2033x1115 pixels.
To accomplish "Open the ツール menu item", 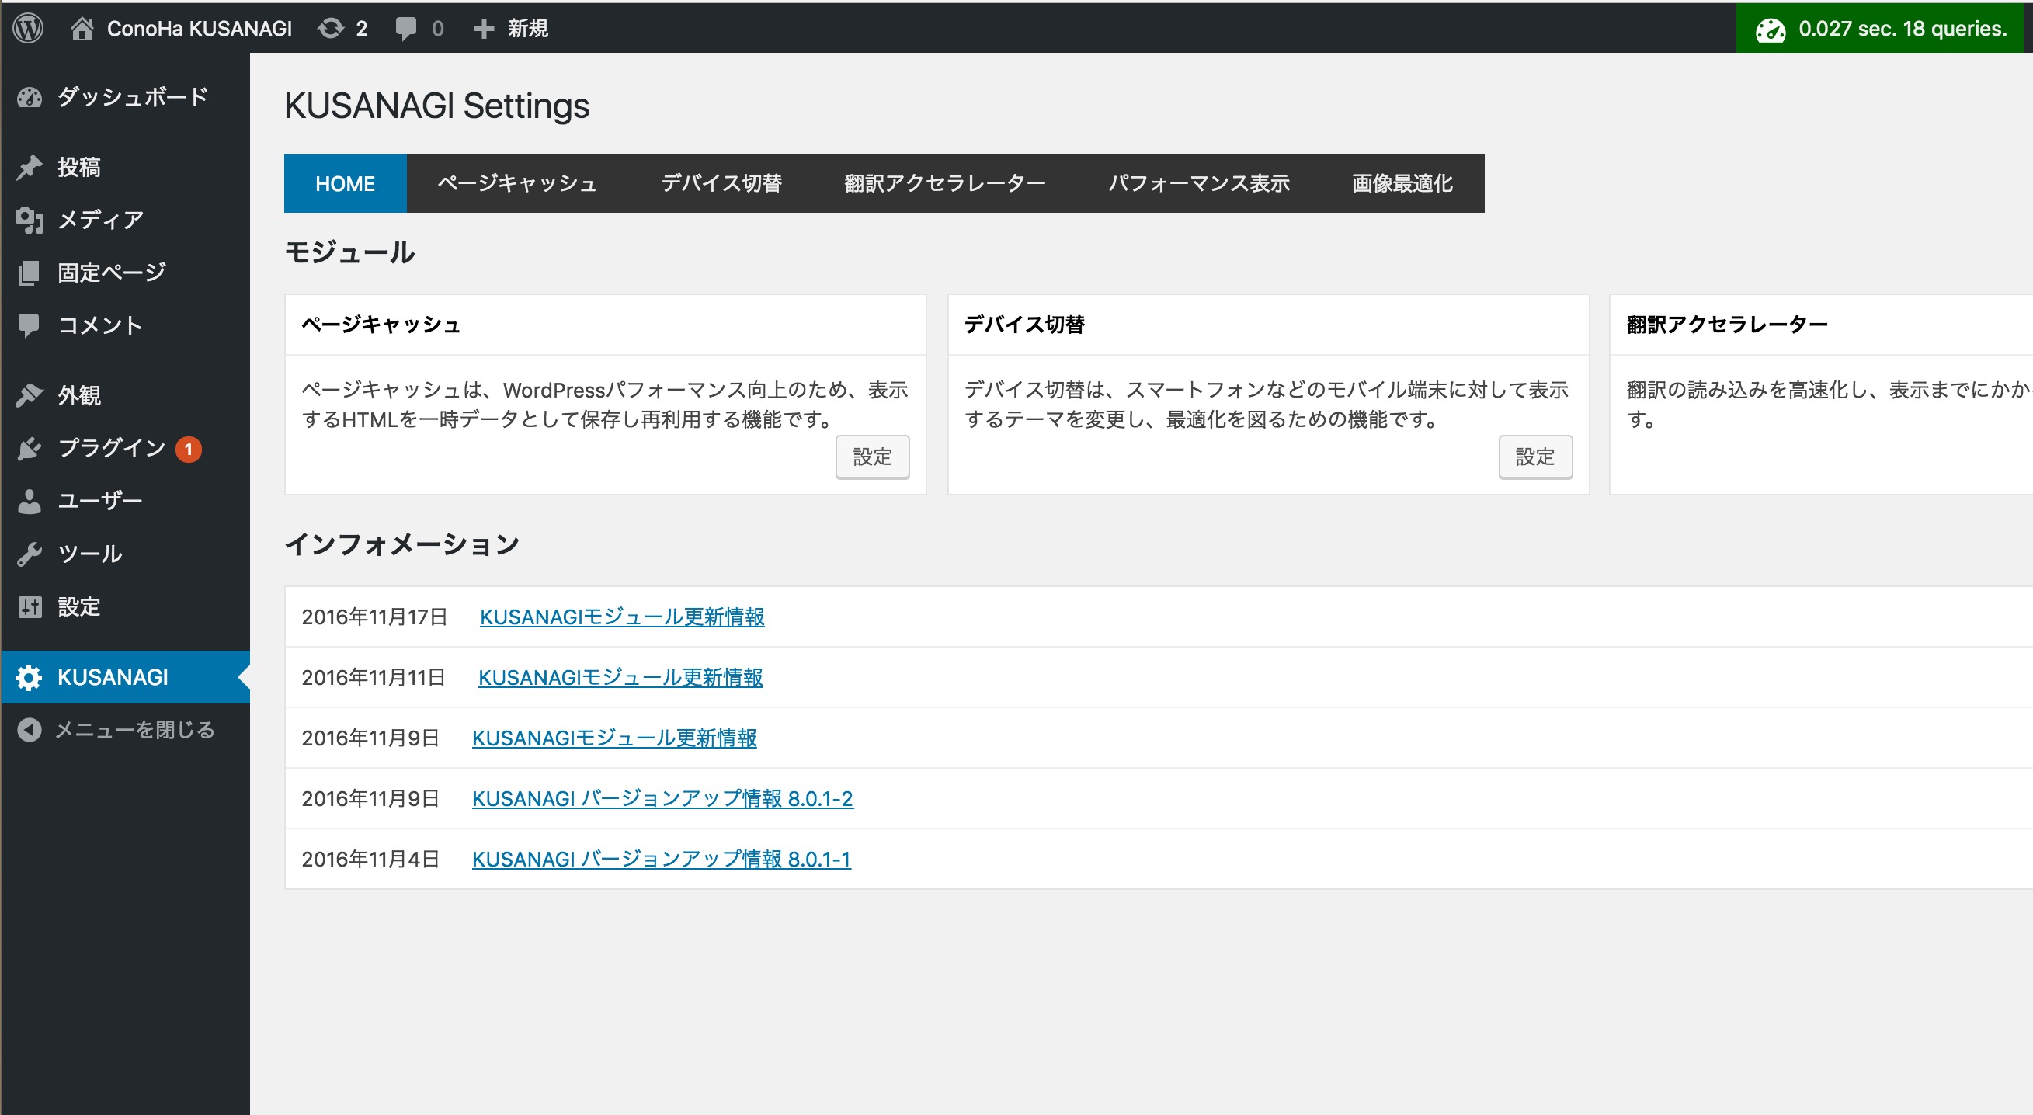I will click(x=127, y=554).
